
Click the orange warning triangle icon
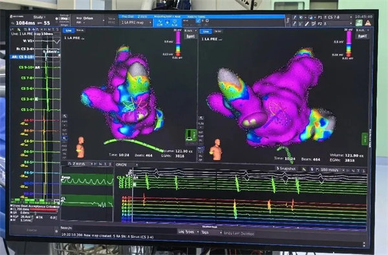(x=368, y=23)
